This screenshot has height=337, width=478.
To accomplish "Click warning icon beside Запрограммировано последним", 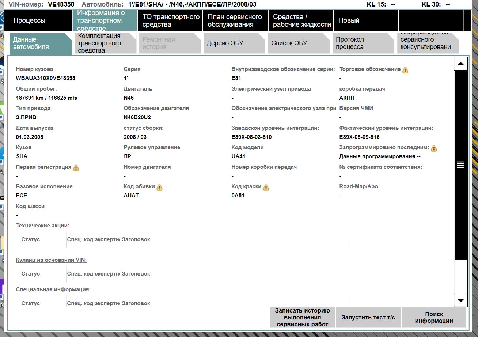I will click(434, 148).
